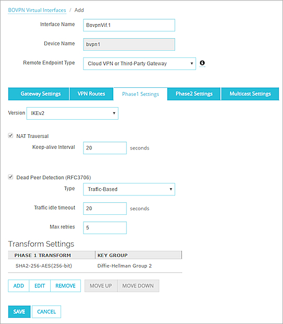
Task: Click the ADD transform button
Action: [x=19, y=286]
